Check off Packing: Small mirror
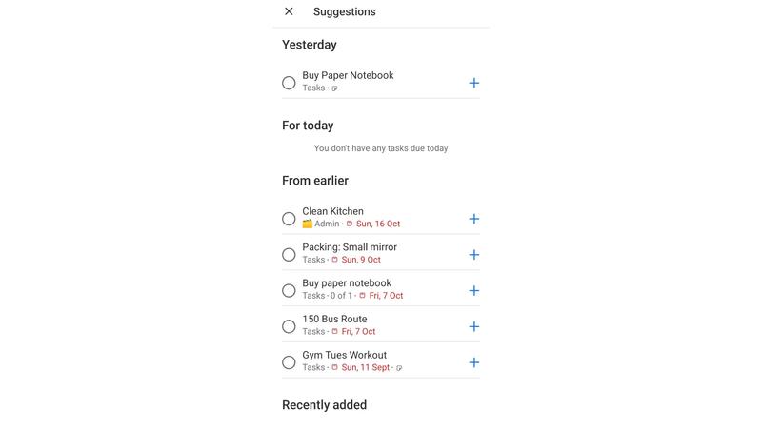The width and height of the screenshot is (762, 428). (x=289, y=255)
